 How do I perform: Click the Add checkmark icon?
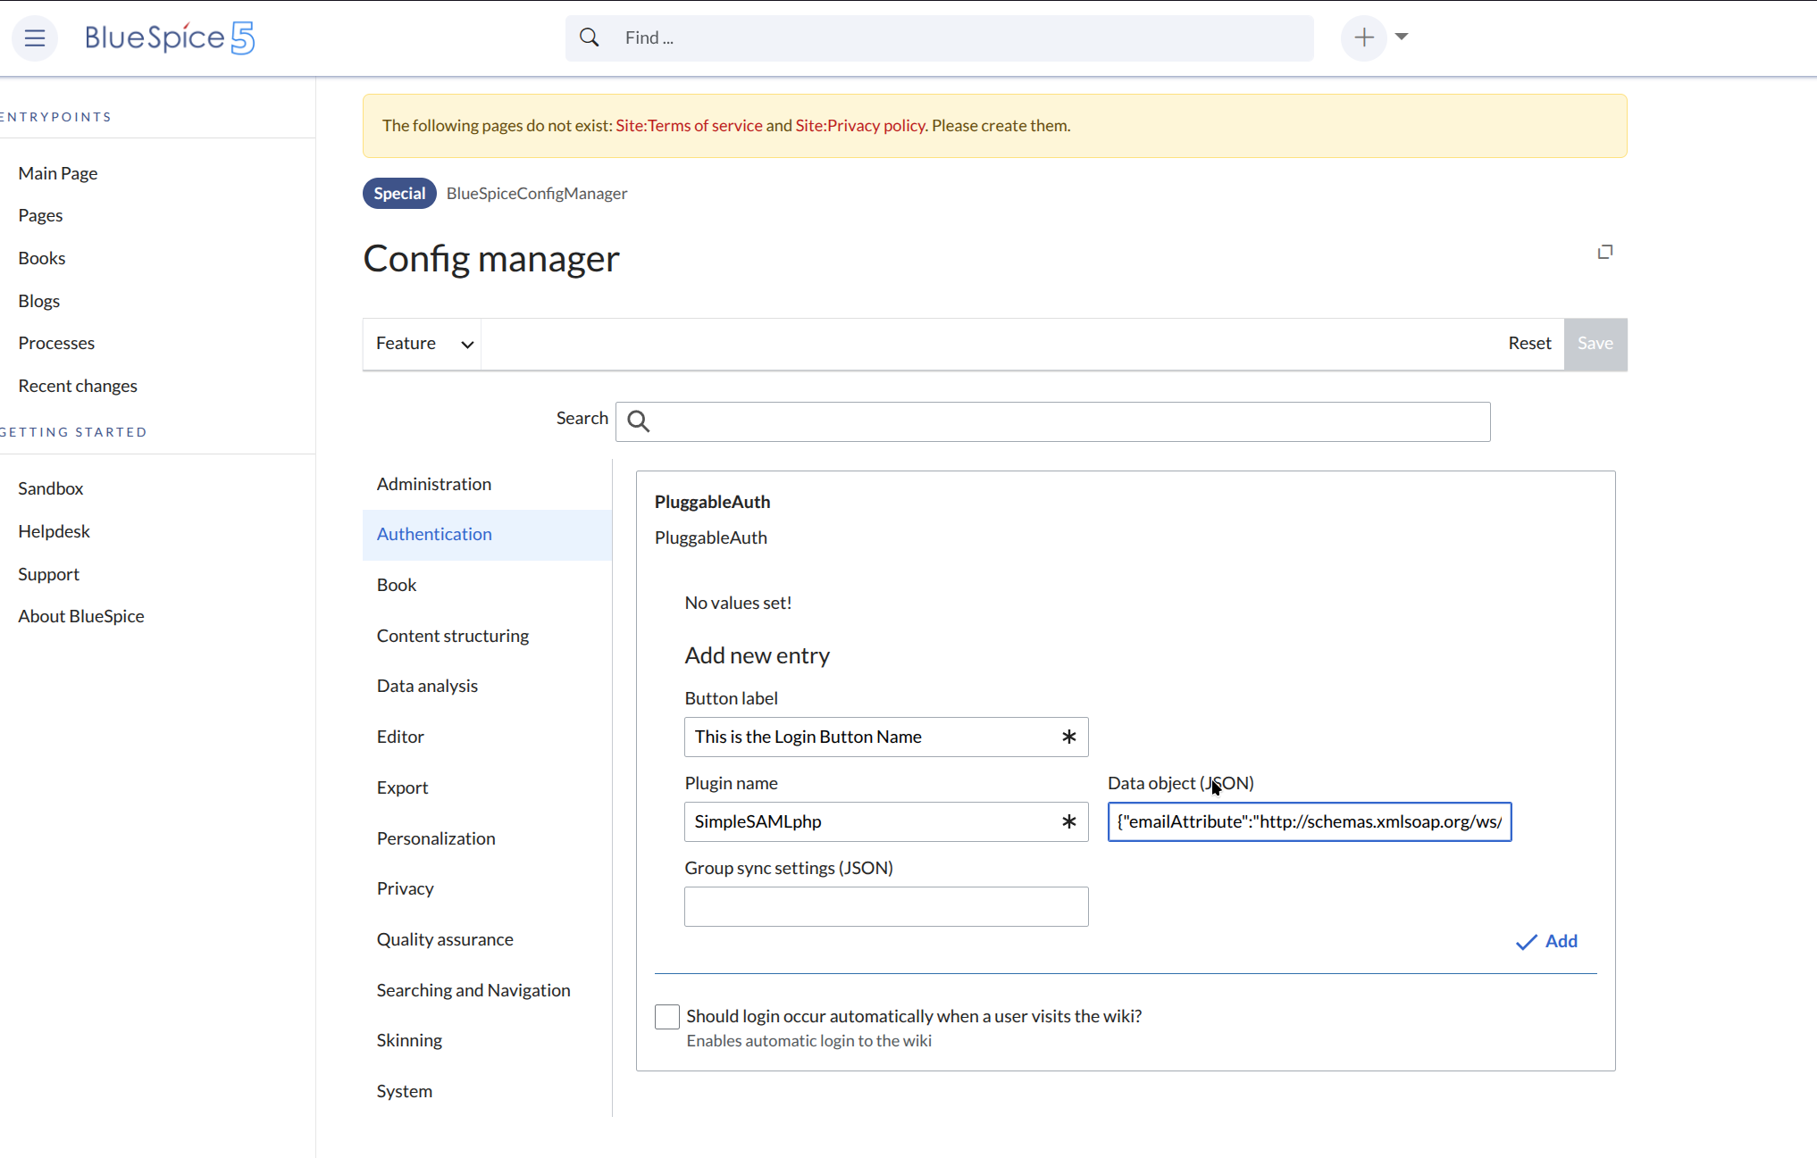click(x=1526, y=942)
